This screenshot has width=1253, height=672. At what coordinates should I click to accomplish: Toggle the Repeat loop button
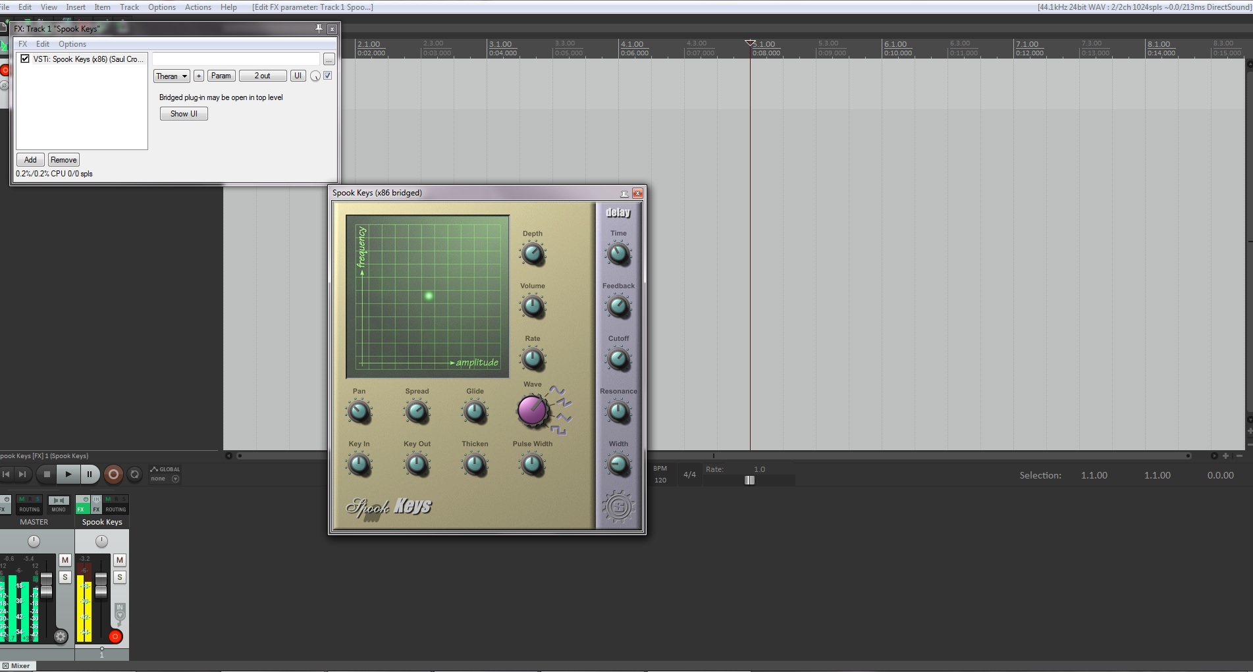(x=134, y=474)
